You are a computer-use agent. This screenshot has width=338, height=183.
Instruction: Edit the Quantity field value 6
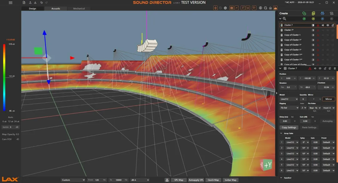303,99
